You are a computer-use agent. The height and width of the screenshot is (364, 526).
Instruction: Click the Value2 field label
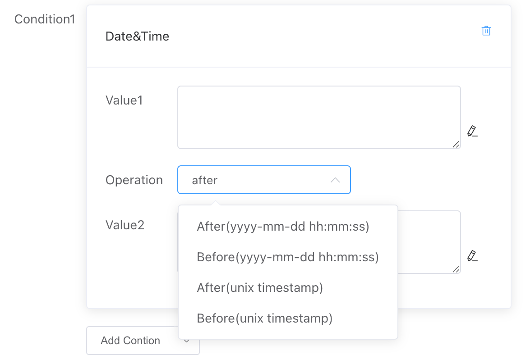tap(125, 225)
